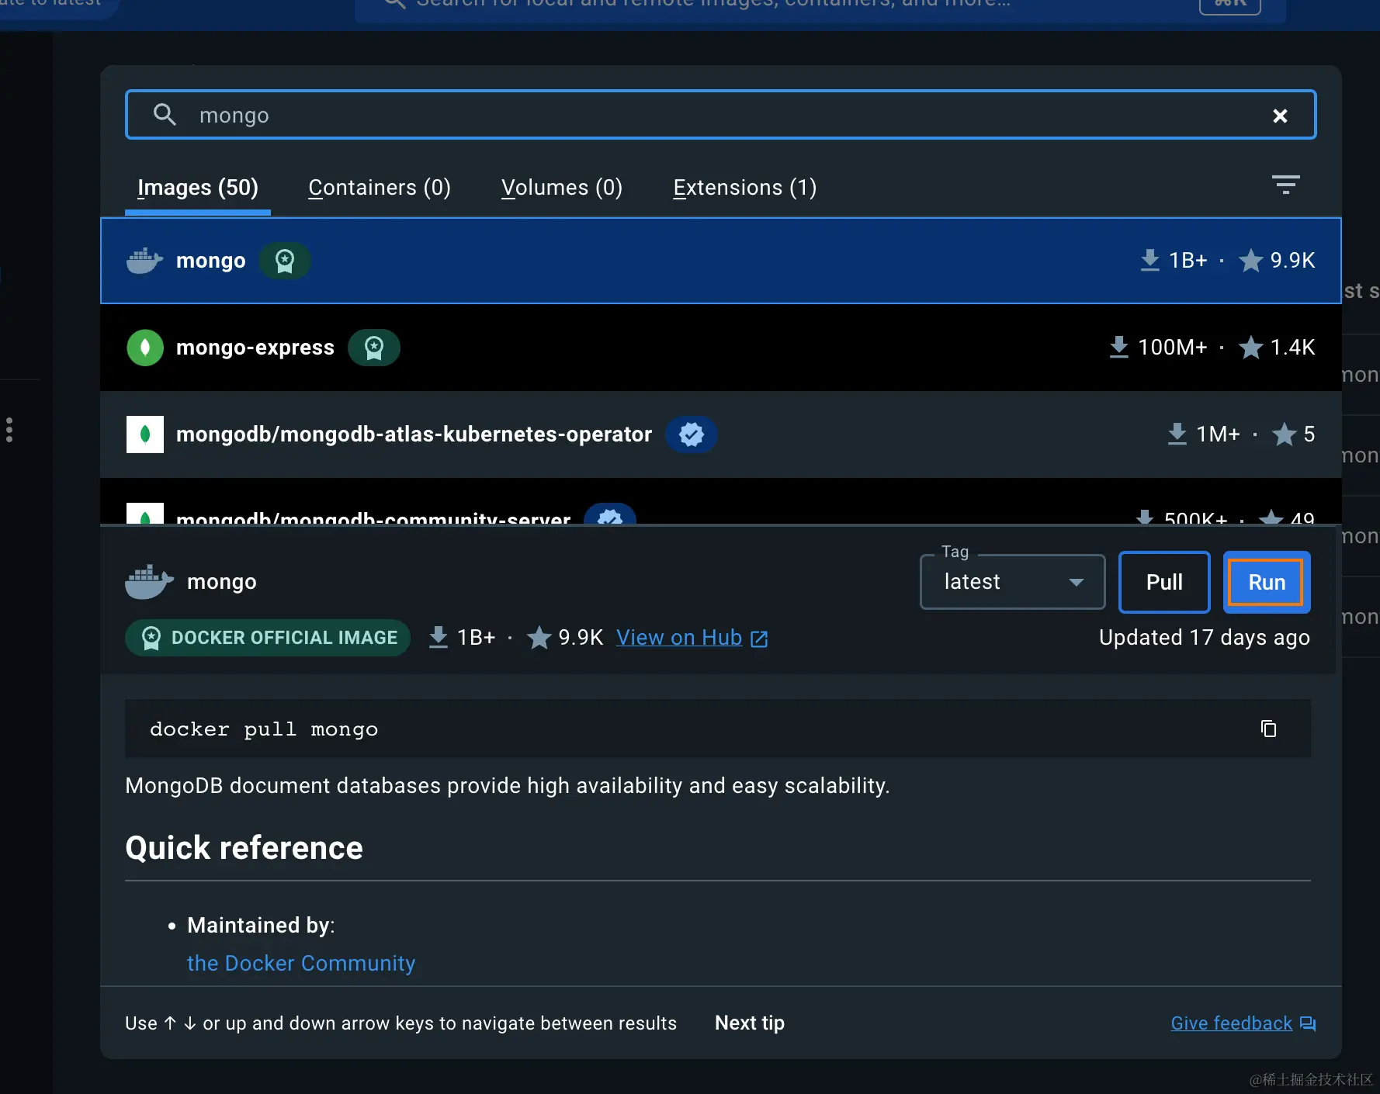Click the Docker whale icon in the mongo result row

pos(144,261)
